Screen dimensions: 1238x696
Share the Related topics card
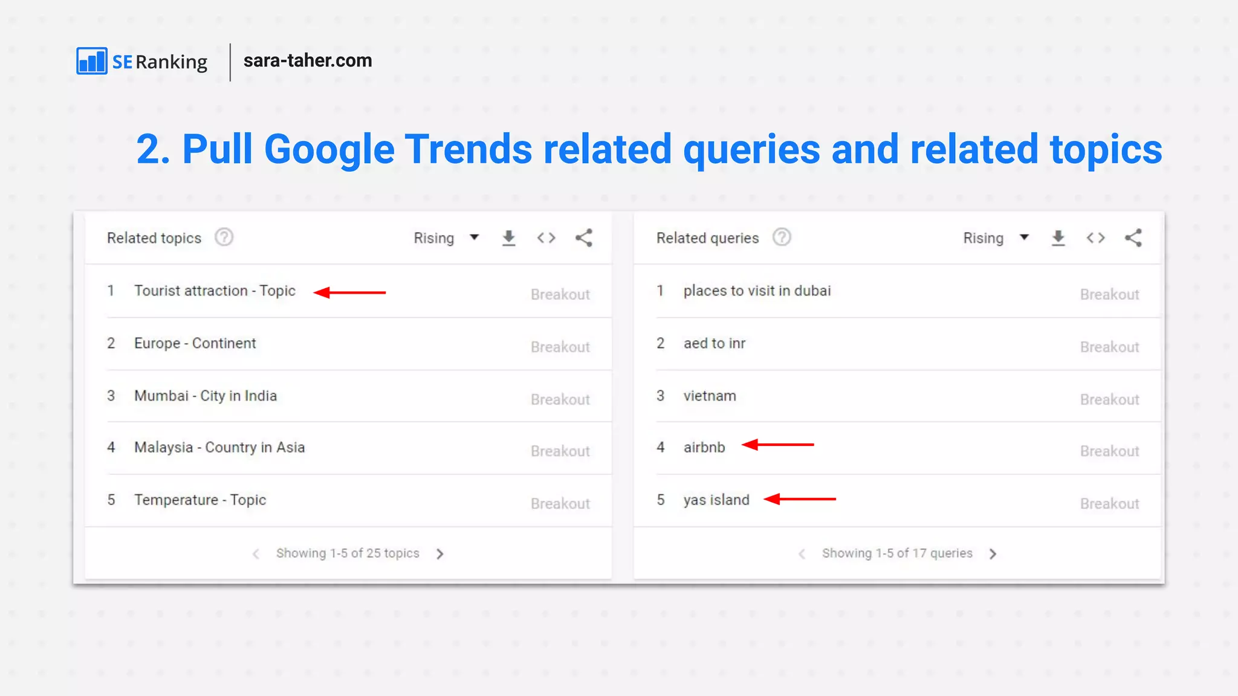[x=584, y=238]
